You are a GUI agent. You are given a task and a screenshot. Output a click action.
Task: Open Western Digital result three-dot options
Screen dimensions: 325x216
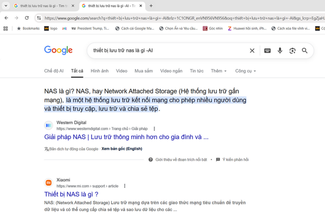pyautogui.click(x=154, y=129)
